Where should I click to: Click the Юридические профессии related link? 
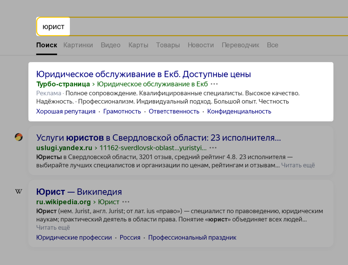point(74,237)
